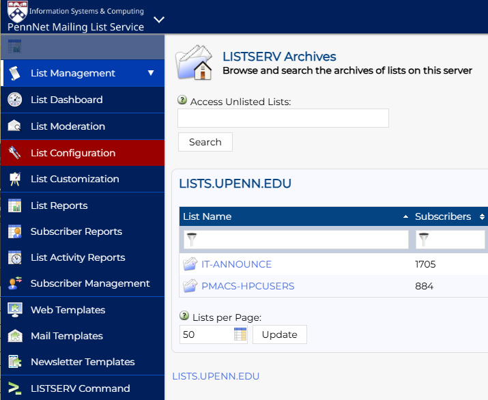The width and height of the screenshot is (488, 400).
Task: Click the List Reports chart icon
Action: coord(14,205)
